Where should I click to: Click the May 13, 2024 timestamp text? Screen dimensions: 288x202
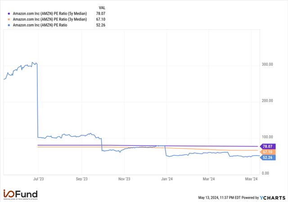(x=220, y=198)
